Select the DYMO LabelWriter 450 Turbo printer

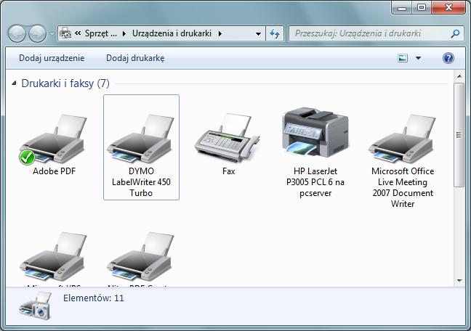(x=141, y=147)
